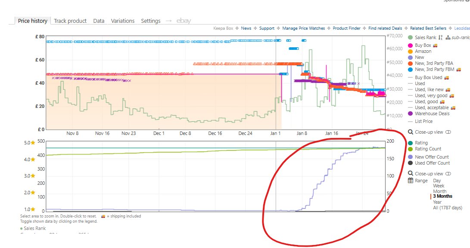Show Used, like new series
Viewport: 470px width, 248px height.
click(x=429, y=89)
